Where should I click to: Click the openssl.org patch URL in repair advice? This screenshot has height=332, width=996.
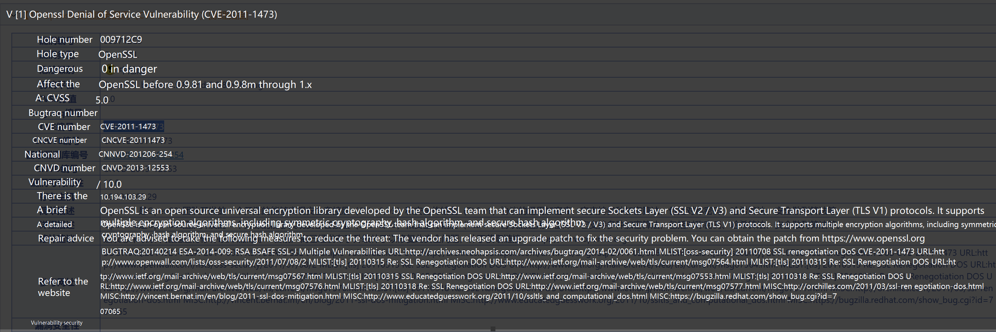(873, 239)
